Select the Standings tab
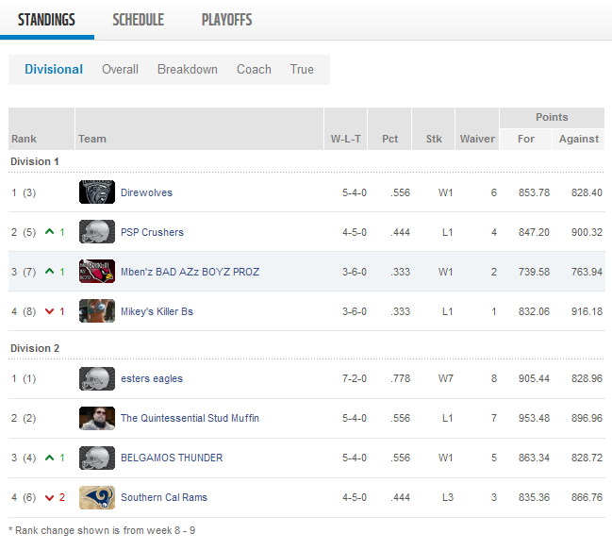The height and width of the screenshot is (550, 612). pos(46,20)
